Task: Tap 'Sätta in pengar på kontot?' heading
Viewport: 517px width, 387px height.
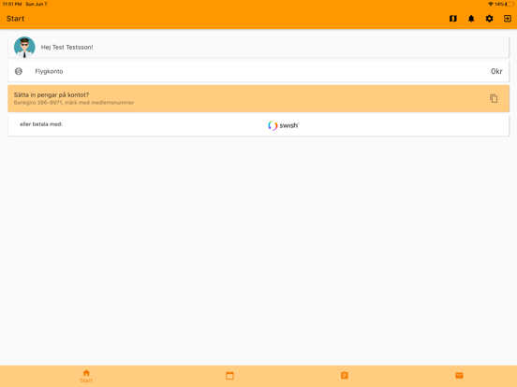Action: coord(52,94)
